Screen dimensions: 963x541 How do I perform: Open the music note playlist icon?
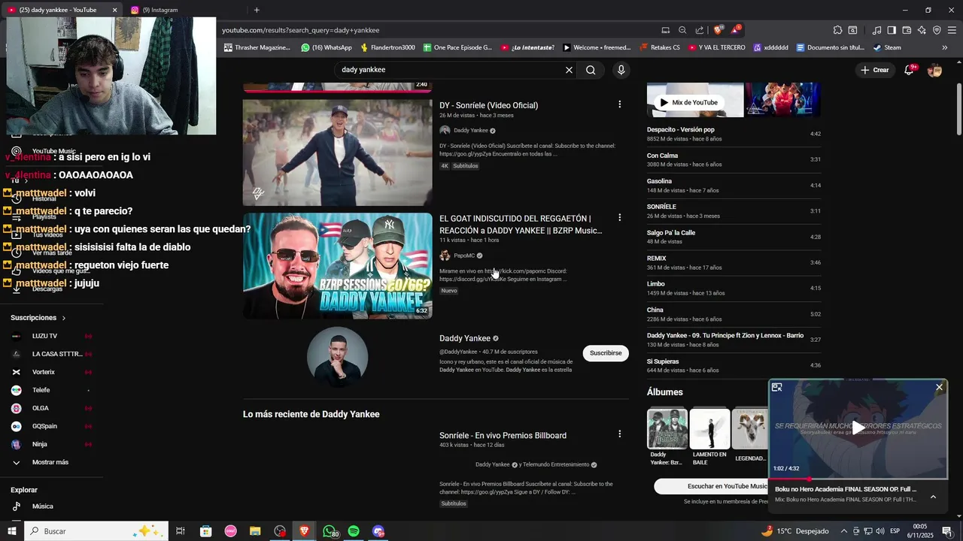click(x=876, y=30)
